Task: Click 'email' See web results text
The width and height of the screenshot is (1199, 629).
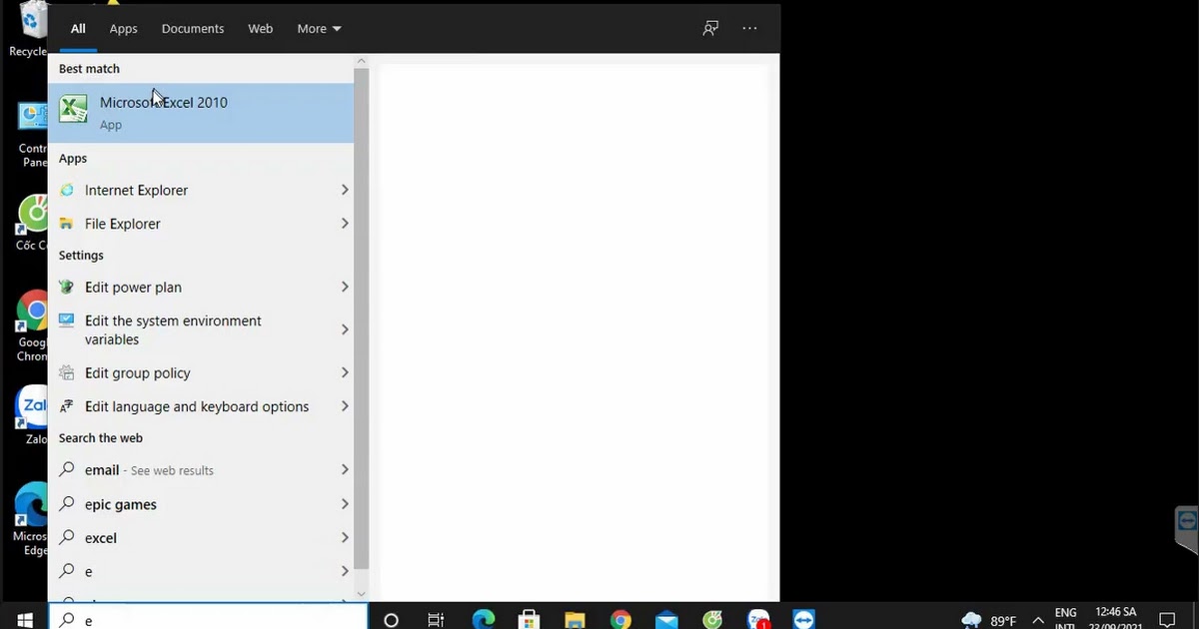Action: click(x=149, y=470)
